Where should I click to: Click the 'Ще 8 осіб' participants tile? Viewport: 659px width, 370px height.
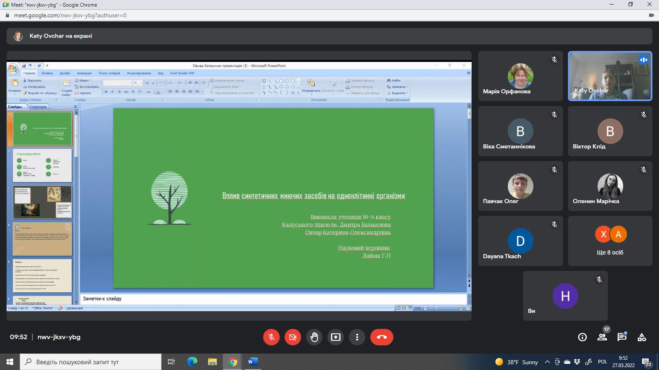click(x=610, y=241)
